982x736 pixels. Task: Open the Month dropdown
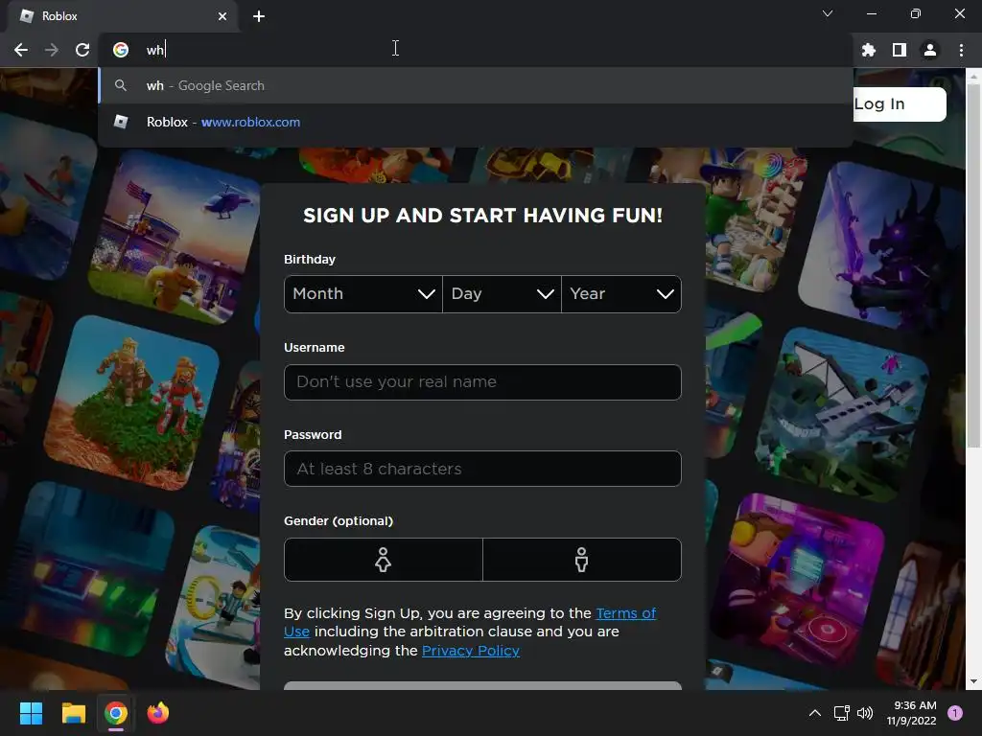coord(363,294)
